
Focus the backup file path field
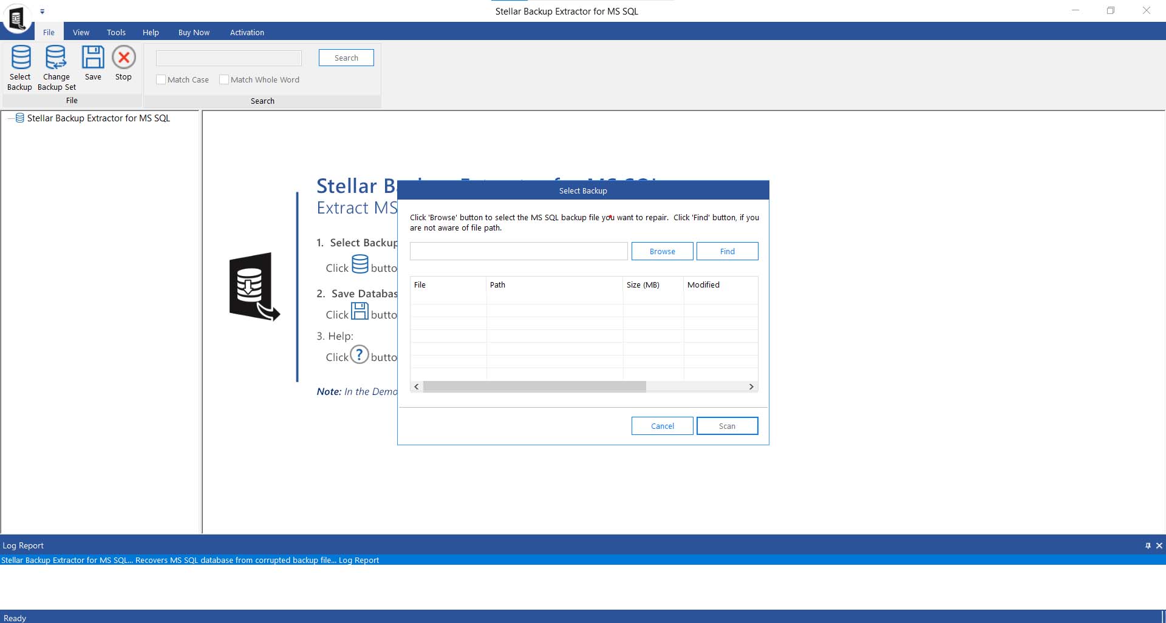coord(519,251)
